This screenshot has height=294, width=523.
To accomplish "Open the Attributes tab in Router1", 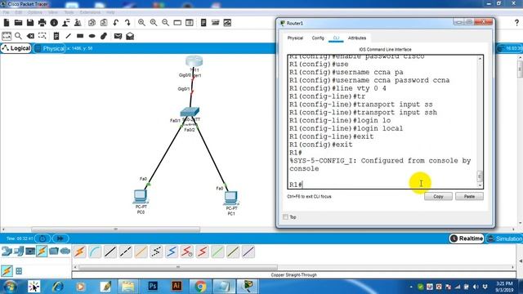I will pos(357,38).
